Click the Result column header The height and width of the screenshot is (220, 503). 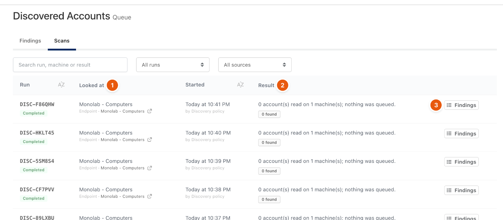pos(266,85)
